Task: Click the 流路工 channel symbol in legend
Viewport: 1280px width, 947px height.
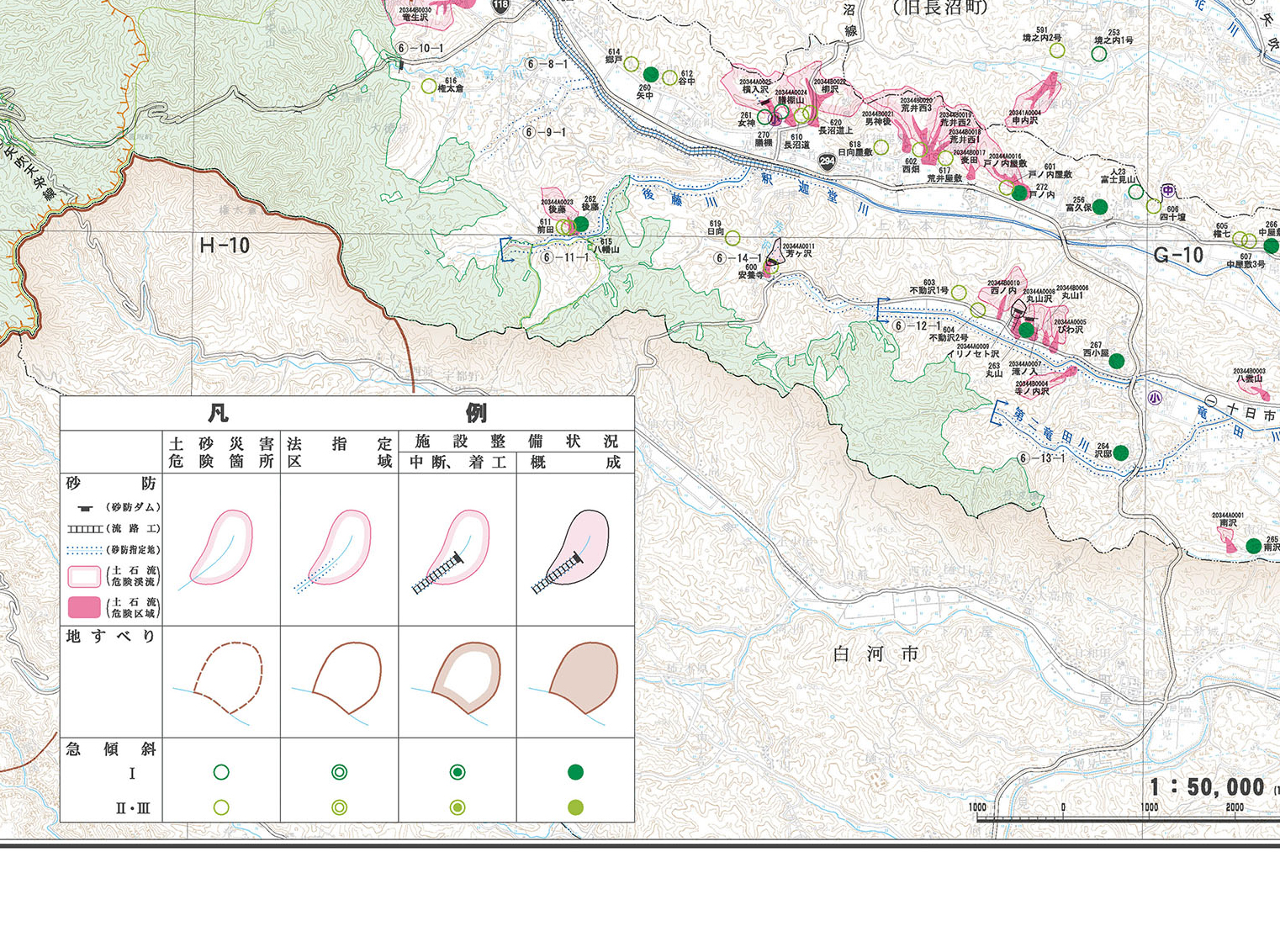Action: tap(84, 529)
